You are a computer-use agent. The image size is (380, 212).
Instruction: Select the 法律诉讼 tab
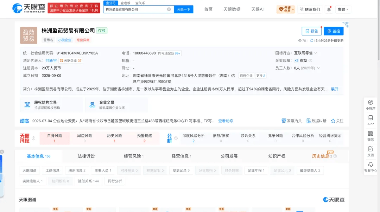[86, 156]
